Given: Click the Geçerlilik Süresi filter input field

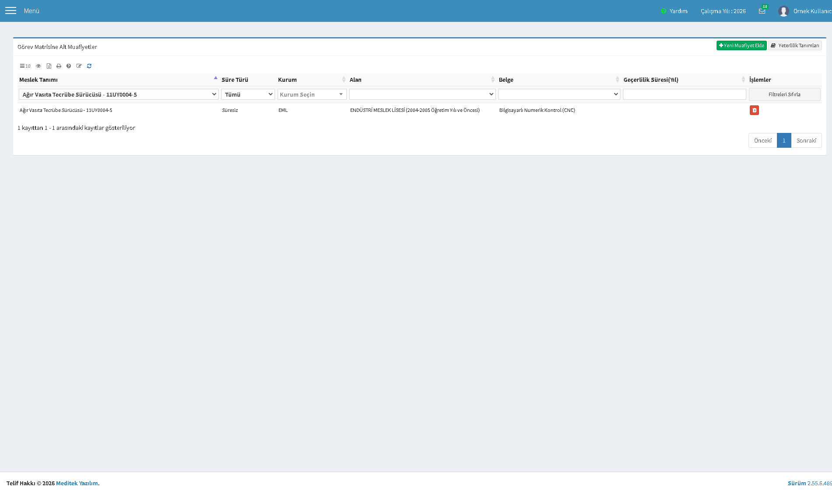Looking at the screenshot, I should pos(685,94).
